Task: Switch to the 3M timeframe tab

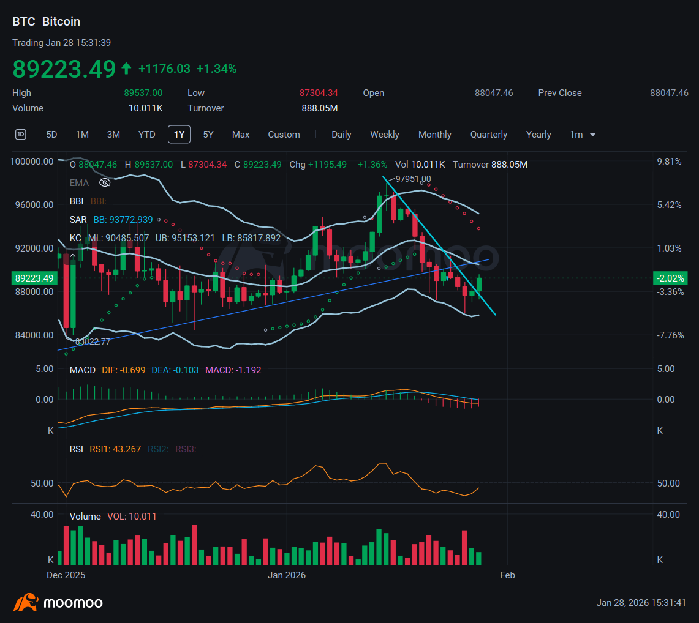Action: point(113,134)
